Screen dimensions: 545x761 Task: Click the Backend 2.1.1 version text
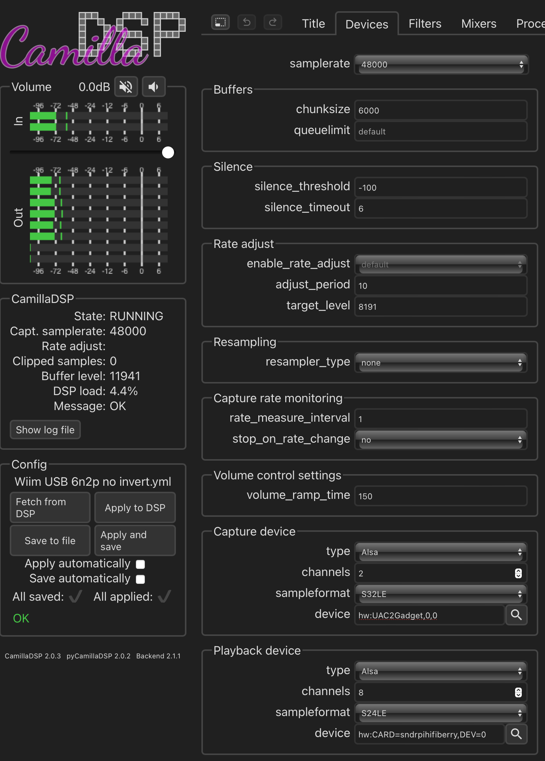[158, 656]
